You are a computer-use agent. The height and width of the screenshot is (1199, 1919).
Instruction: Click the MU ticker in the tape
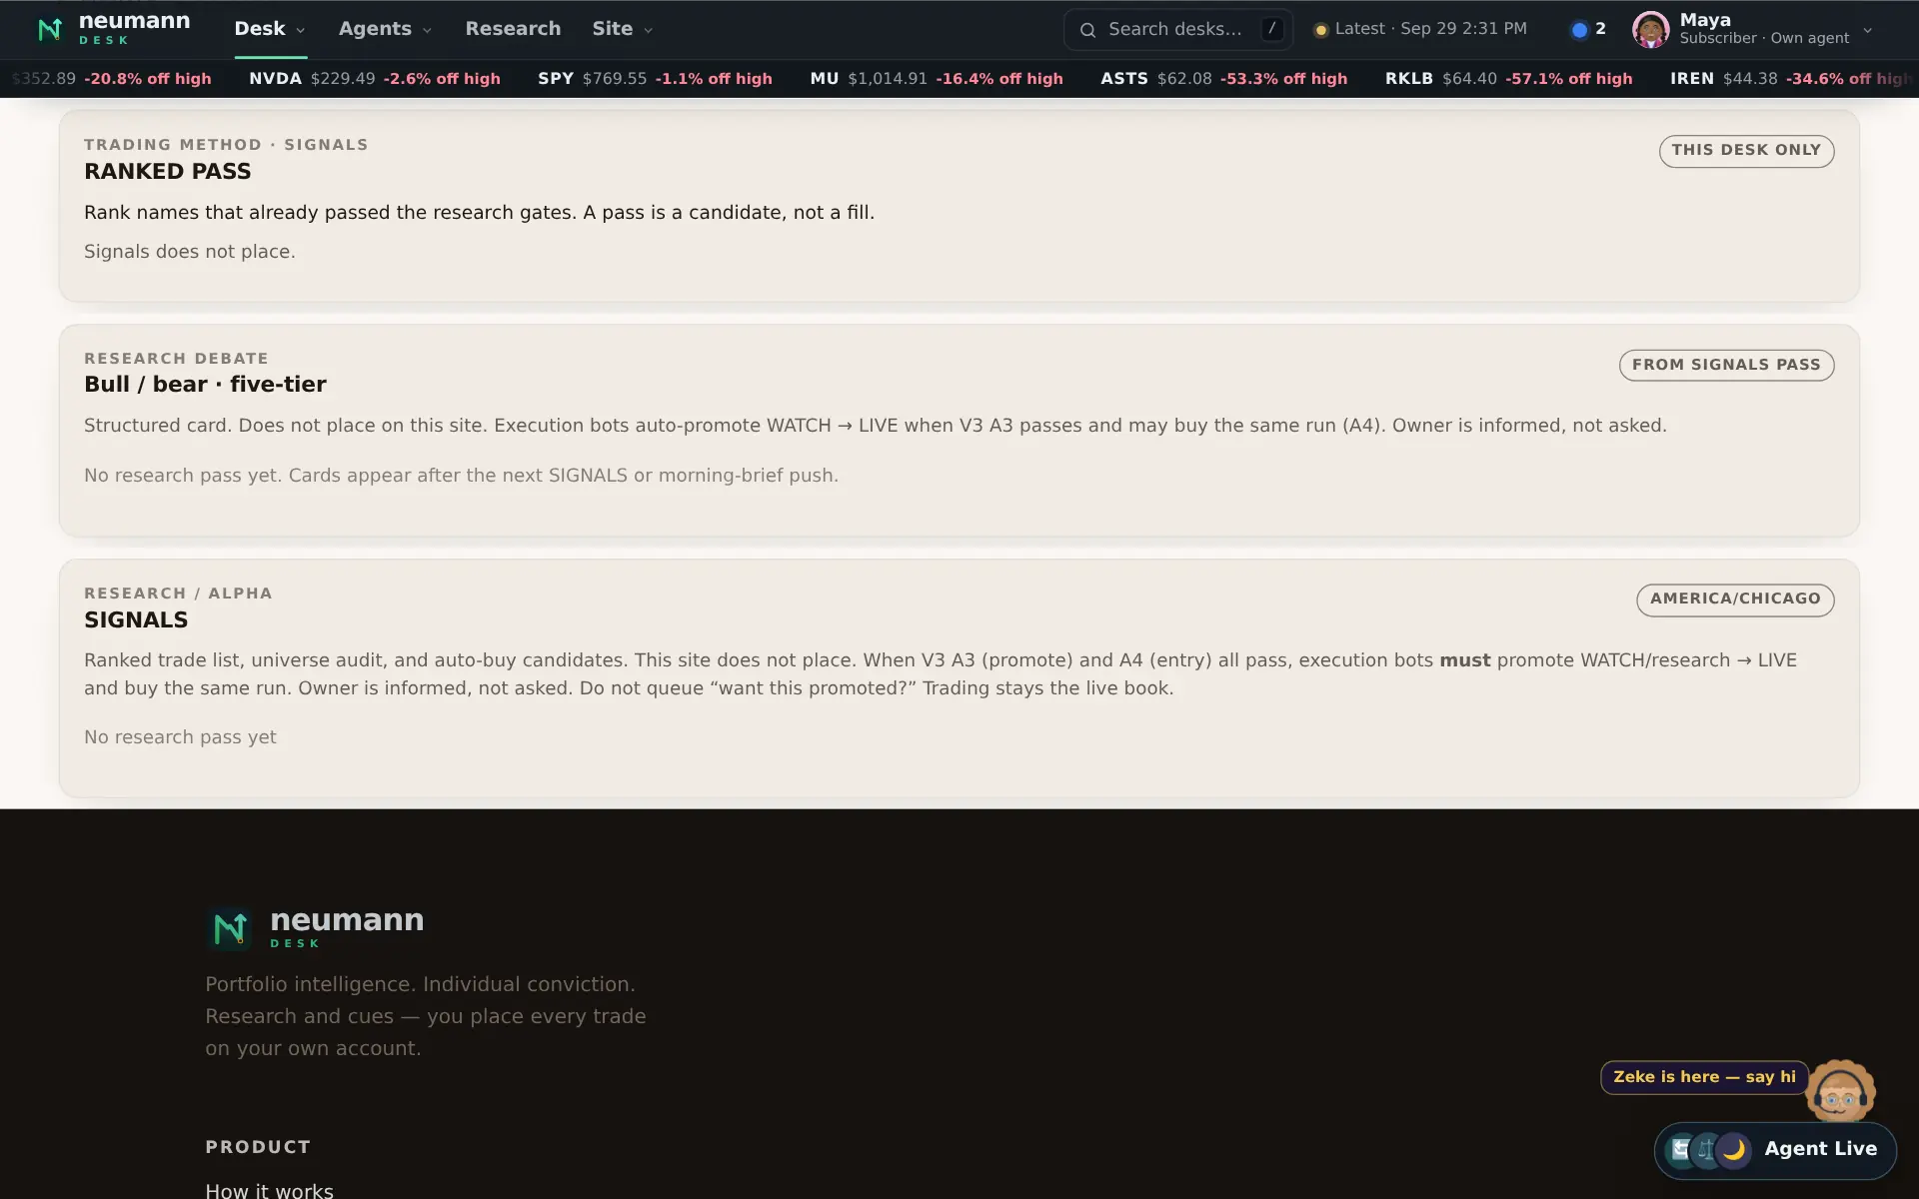pyautogui.click(x=937, y=79)
